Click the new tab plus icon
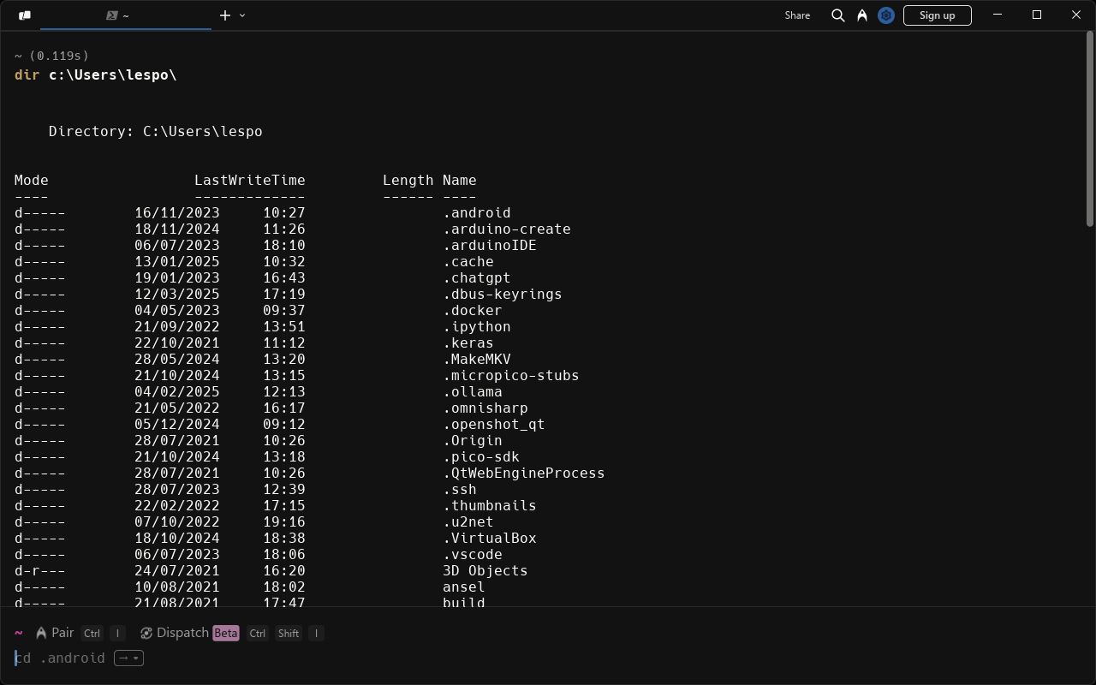1096x685 pixels. click(225, 15)
